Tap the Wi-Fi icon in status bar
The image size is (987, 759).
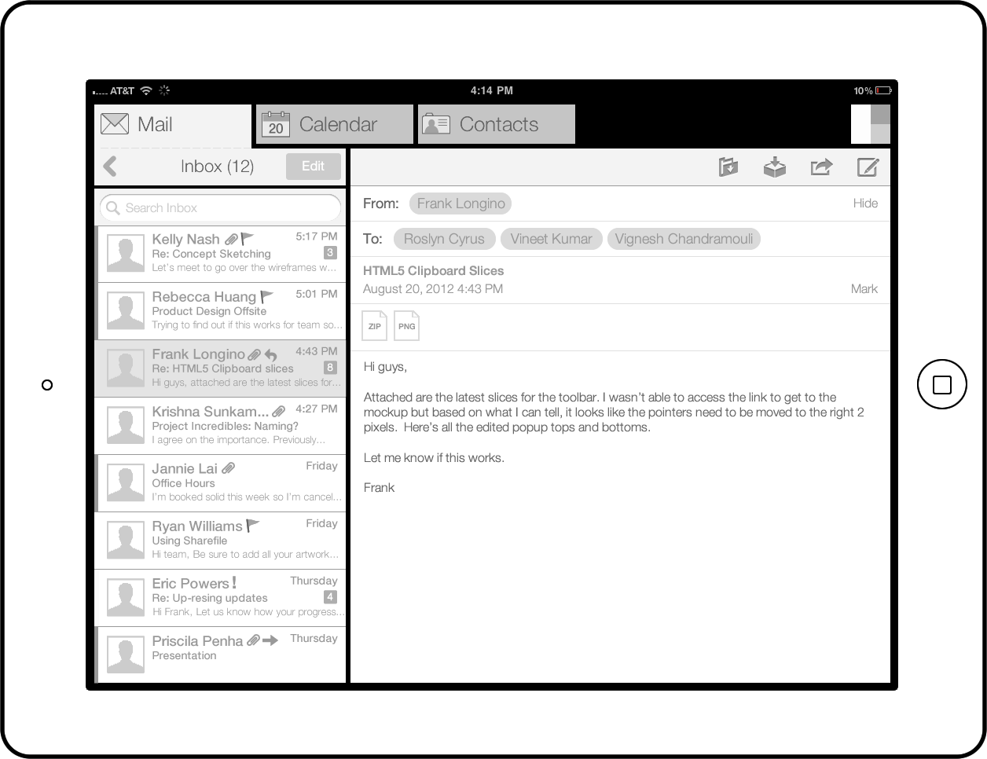146,91
